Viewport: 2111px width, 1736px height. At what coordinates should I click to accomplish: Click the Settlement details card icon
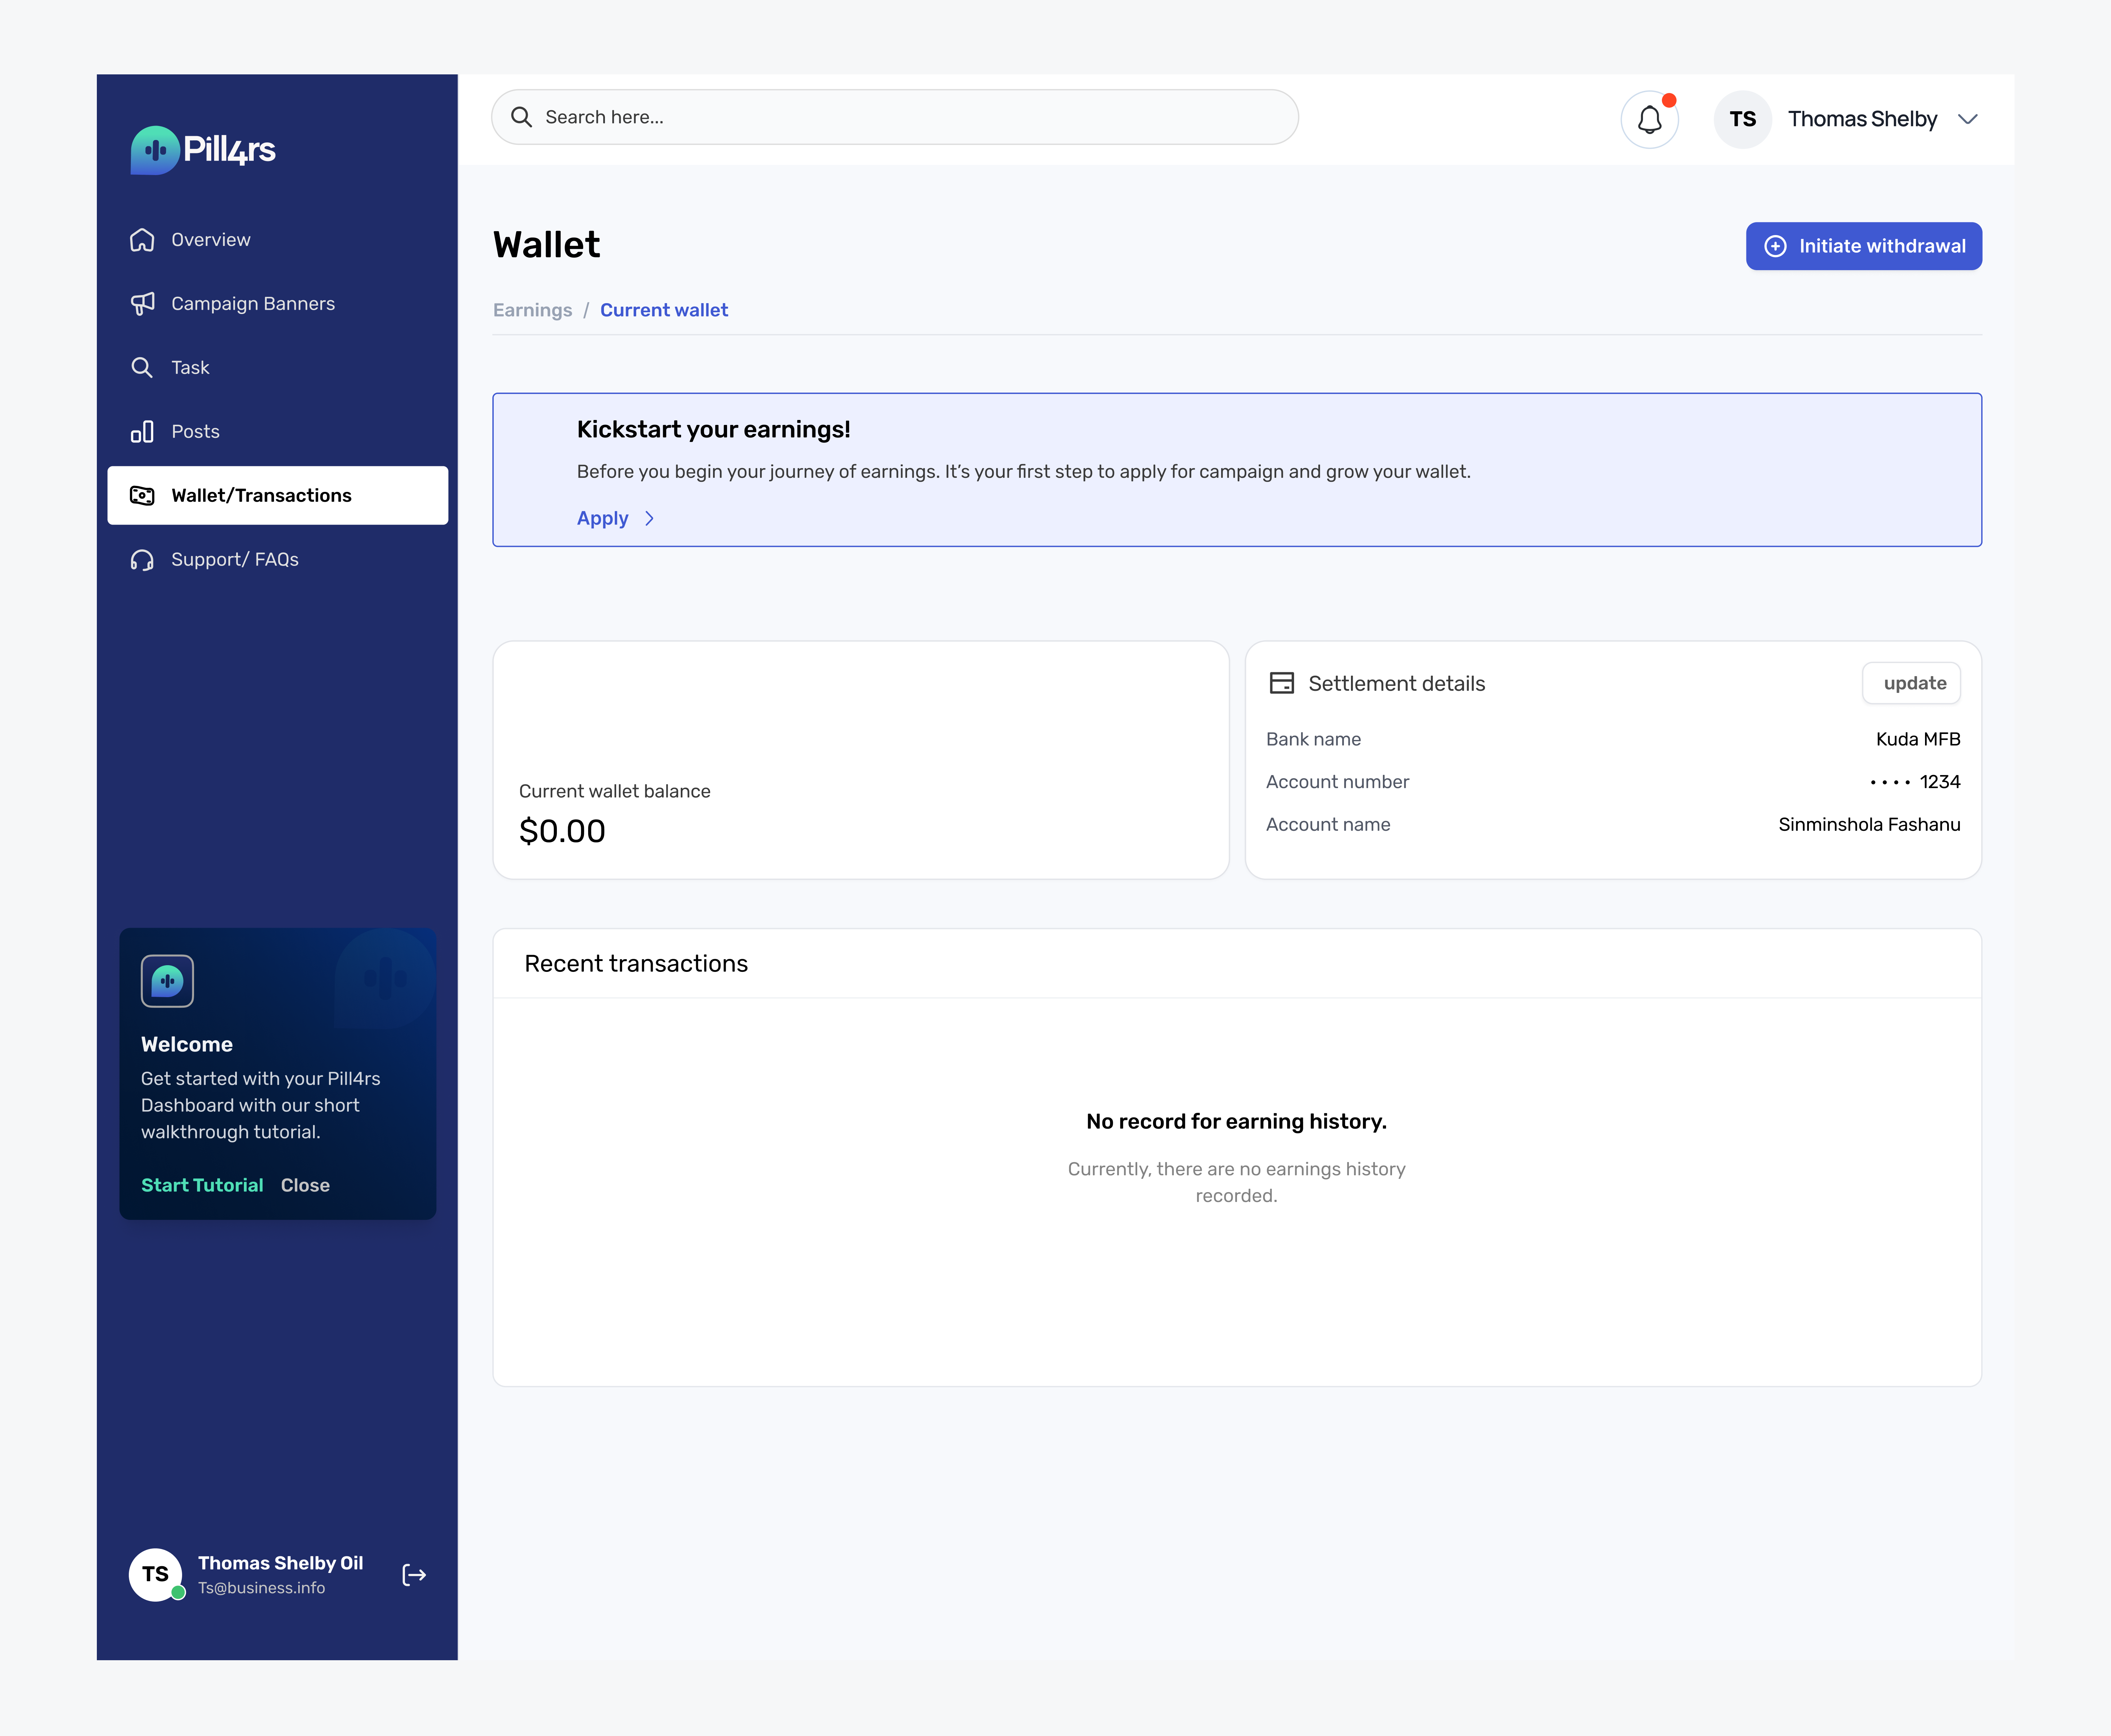1281,683
